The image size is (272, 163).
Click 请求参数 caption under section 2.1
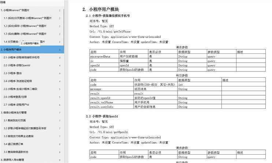point(182,47)
